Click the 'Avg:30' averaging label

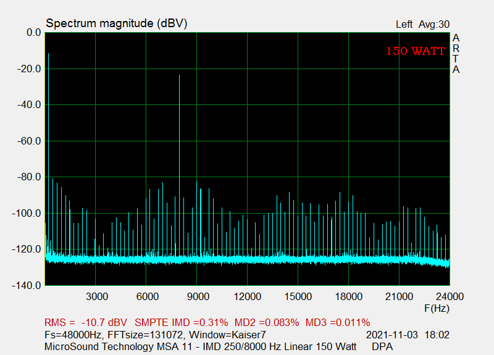(x=434, y=24)
